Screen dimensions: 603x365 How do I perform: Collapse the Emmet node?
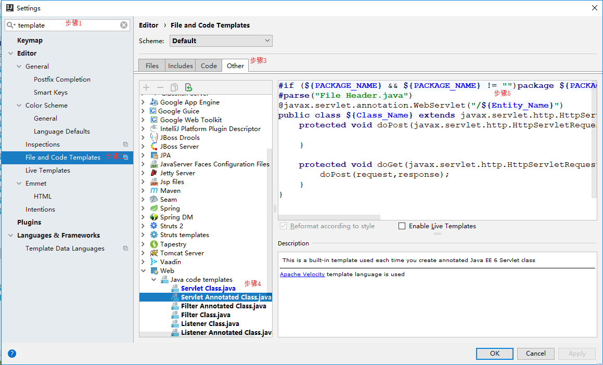coord(19,184)
